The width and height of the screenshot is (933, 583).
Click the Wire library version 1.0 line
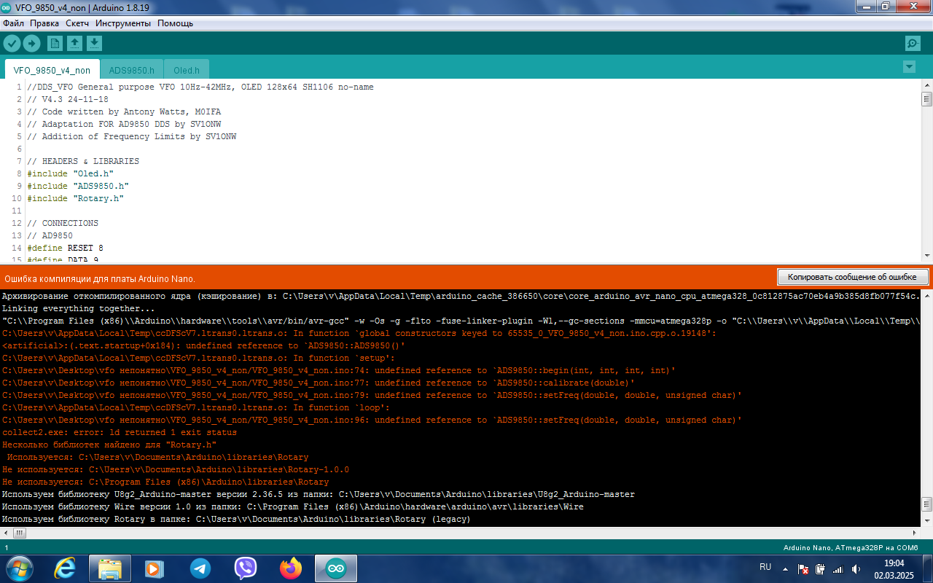[293, 506]
